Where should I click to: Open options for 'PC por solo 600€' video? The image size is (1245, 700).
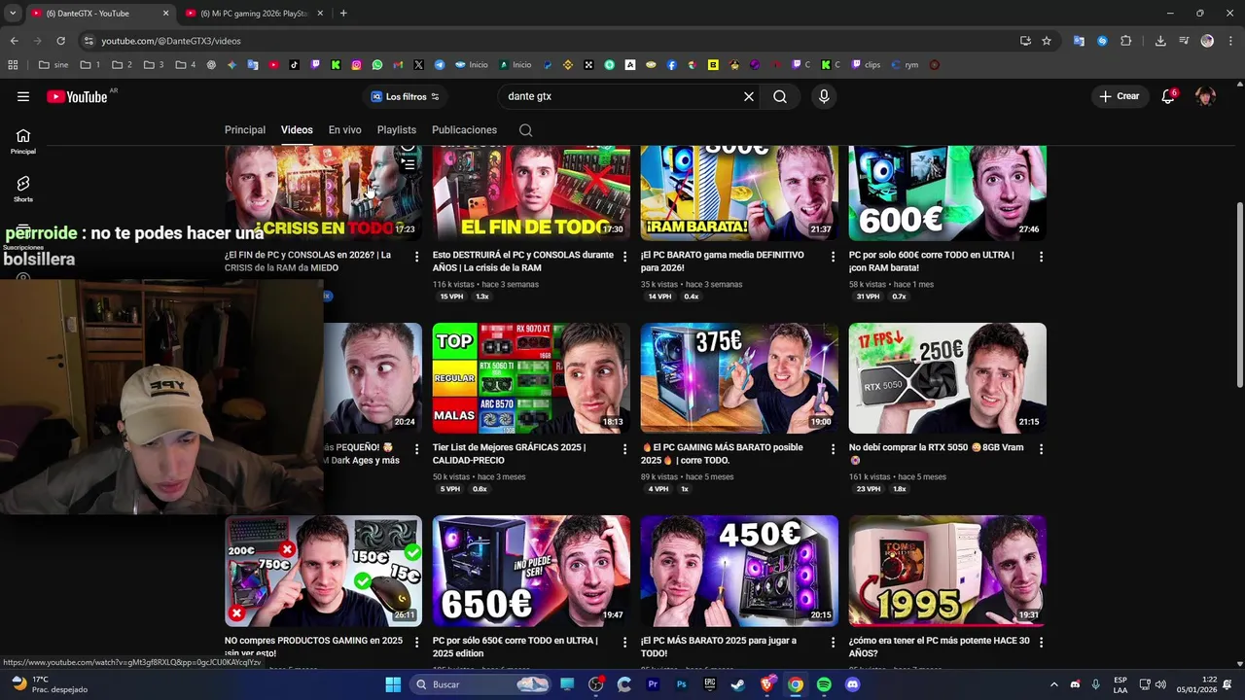point(1041,257)
